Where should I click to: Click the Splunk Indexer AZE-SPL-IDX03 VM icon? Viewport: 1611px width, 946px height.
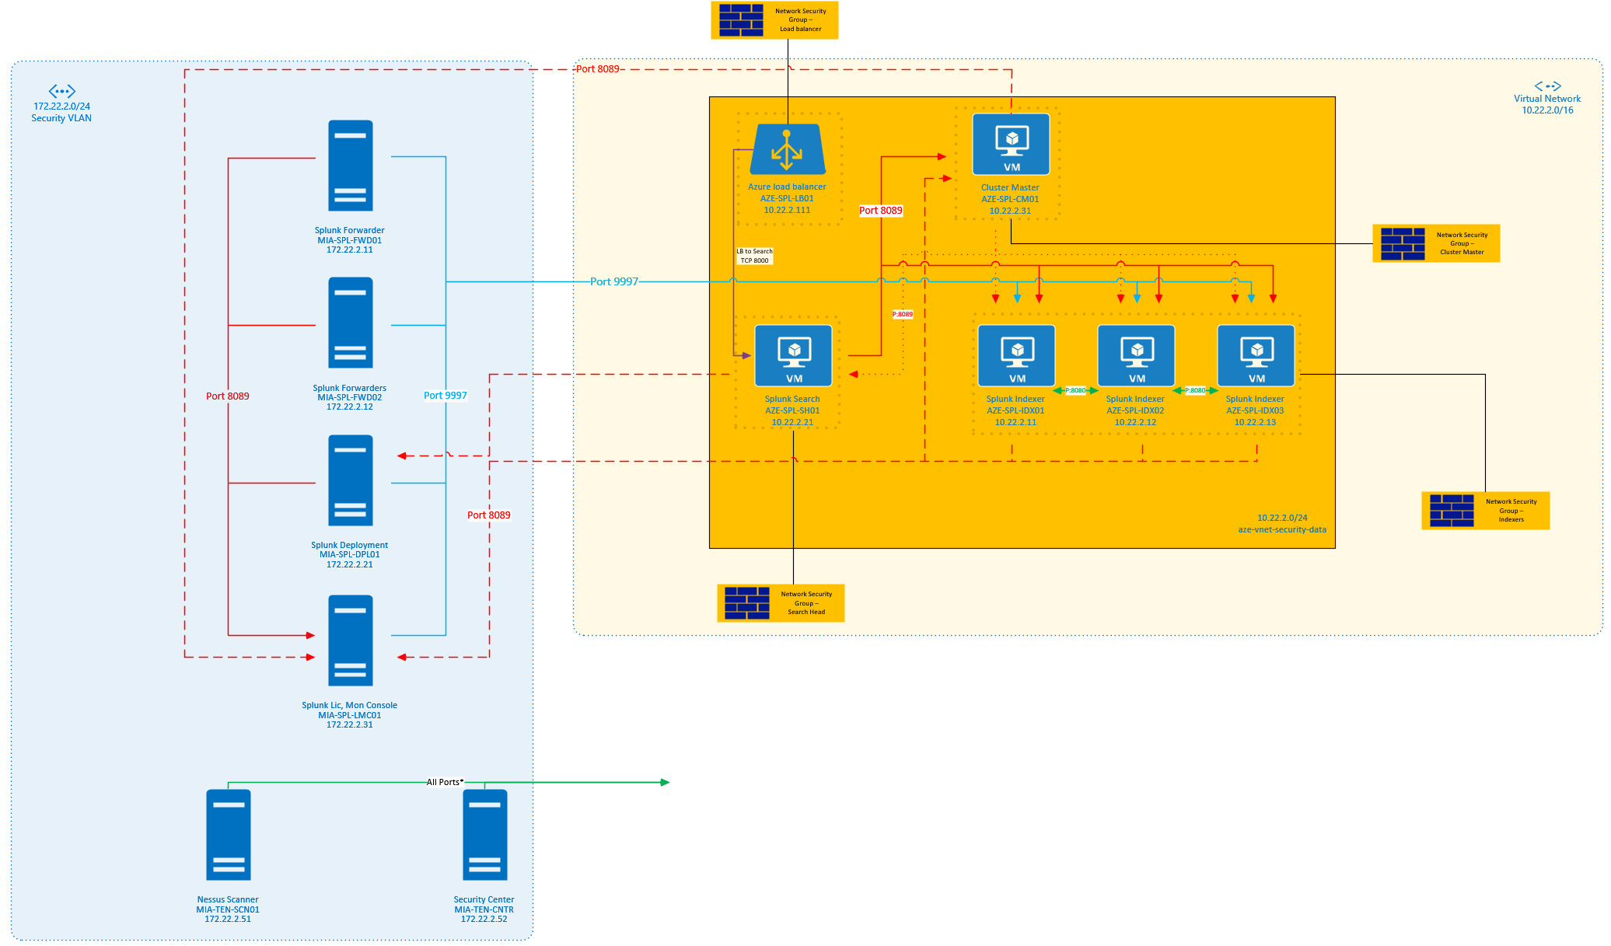(x=1256, y=355)
